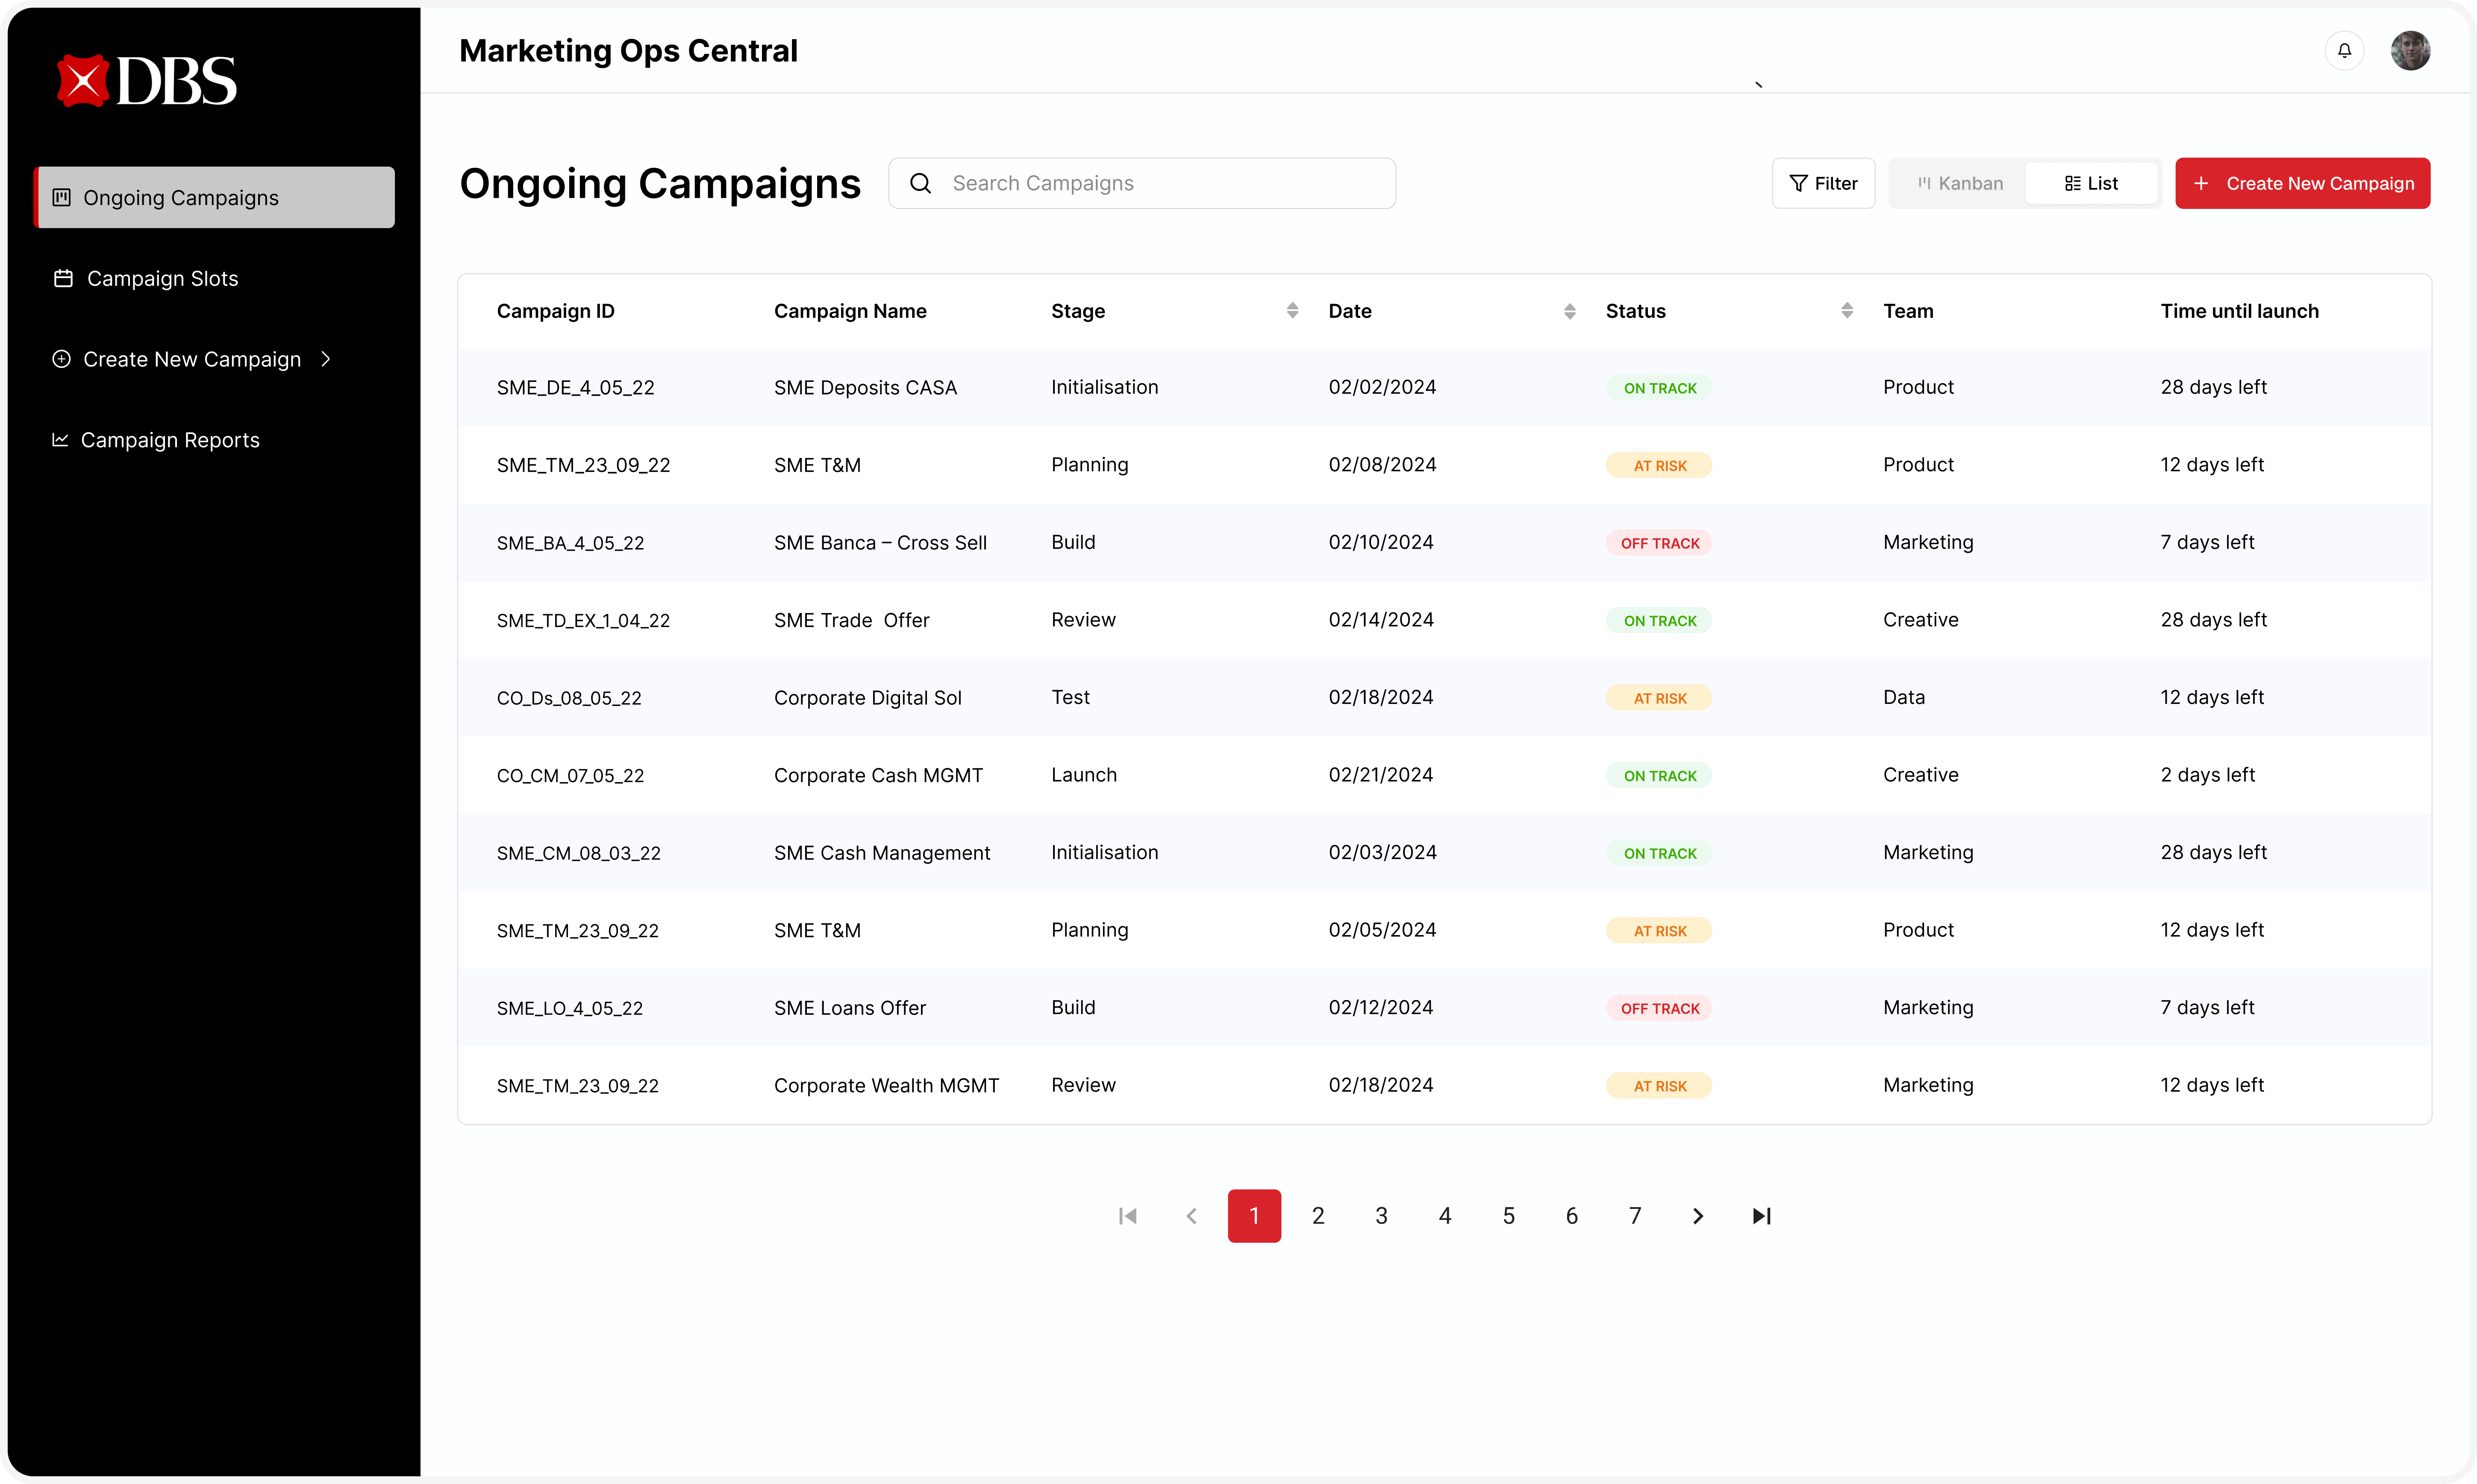Select SME Banca – Cross Sell name
Screen dimensions: 2477x1484
click(880, 543)
